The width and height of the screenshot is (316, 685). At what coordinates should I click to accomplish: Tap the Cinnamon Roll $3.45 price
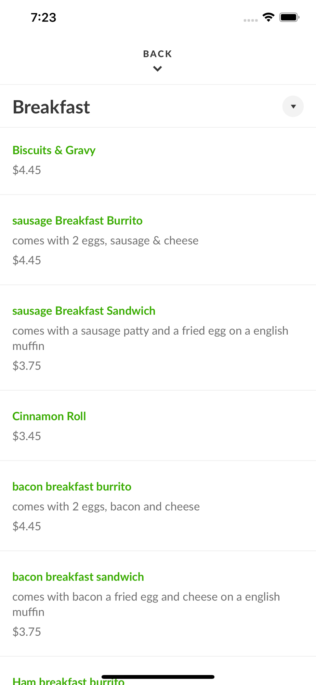click(x=27, y=436)
